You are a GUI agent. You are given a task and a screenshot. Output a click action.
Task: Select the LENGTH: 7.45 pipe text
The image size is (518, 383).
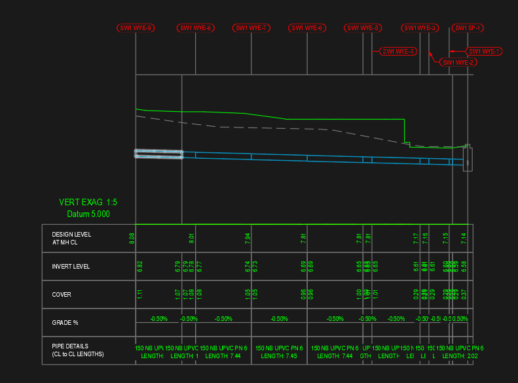point(279,356)
